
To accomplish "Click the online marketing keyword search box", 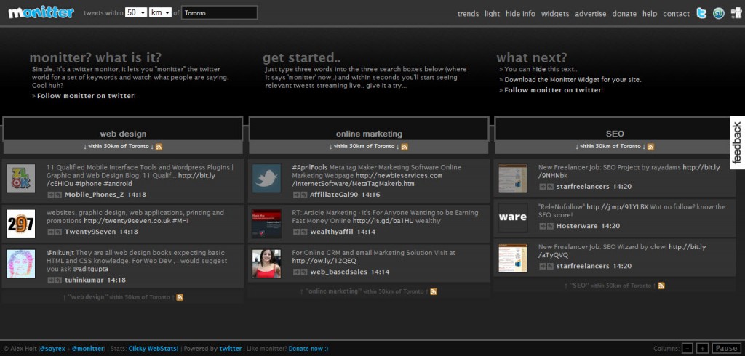I will point(369,129).
